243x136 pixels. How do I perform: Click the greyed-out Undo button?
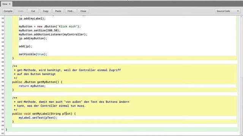click(x=21, y=11)
